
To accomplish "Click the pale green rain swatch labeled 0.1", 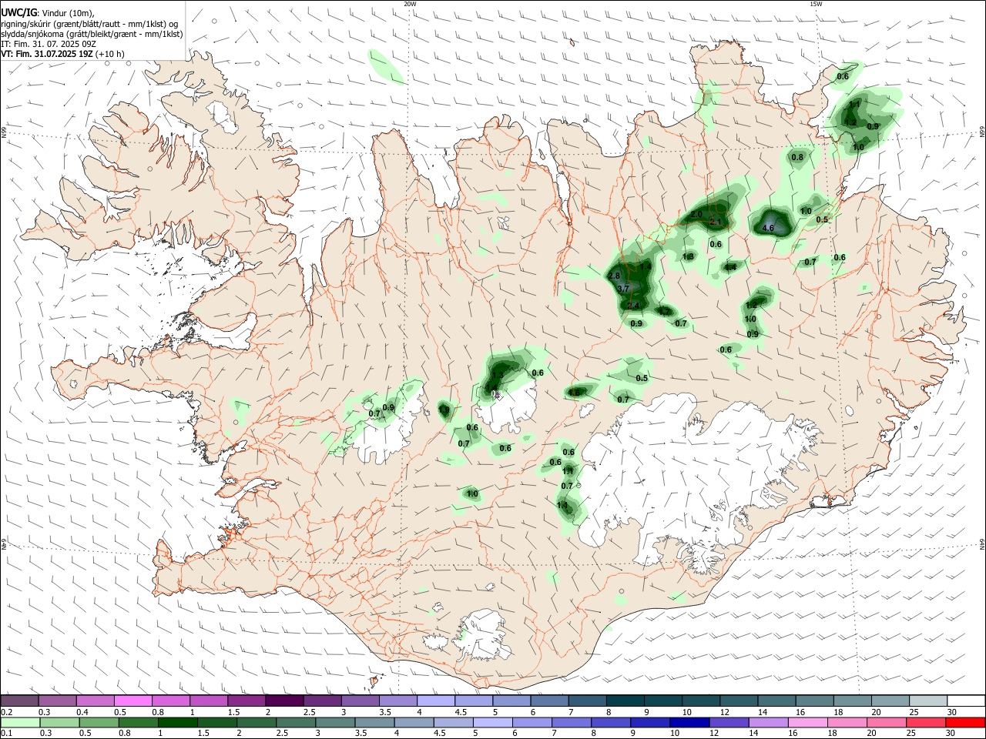I will coord(20,722).
